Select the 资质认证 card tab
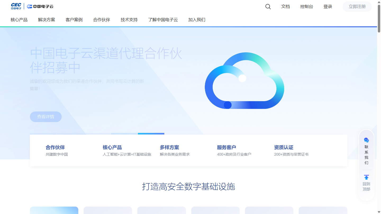The width and height of the screenshot is (381, 214). coord(291,151)
